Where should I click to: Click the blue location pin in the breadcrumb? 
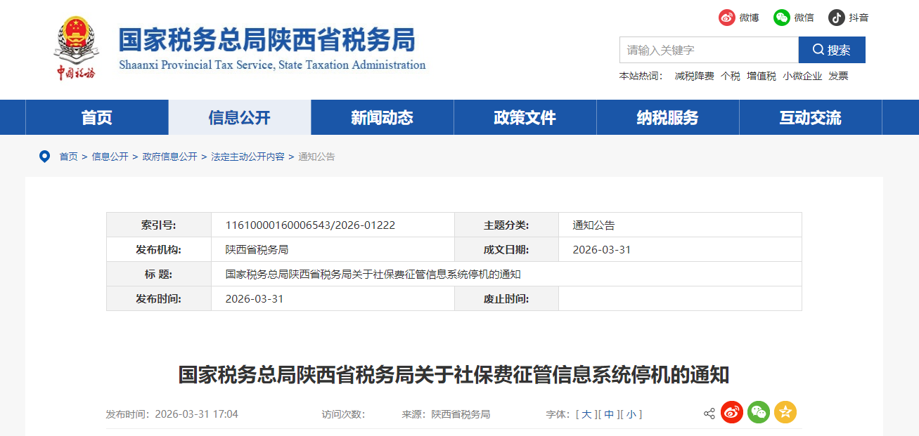[44, 156]
